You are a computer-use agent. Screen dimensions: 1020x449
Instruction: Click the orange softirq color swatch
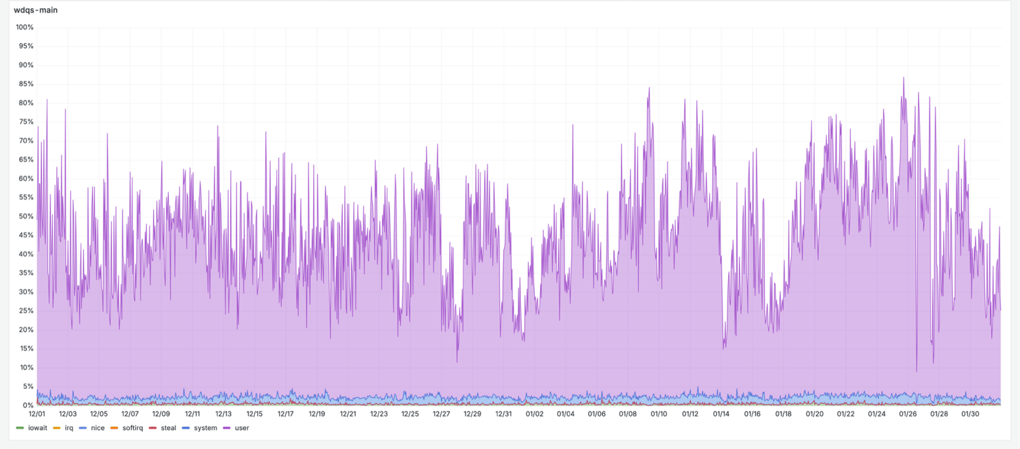coord(114,428)
